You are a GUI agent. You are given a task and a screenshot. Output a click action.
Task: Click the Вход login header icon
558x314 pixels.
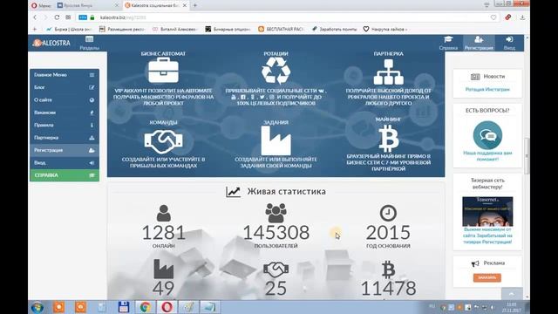[x=509, y=43]
